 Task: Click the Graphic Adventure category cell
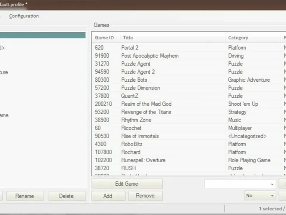[x=249, y=80]
